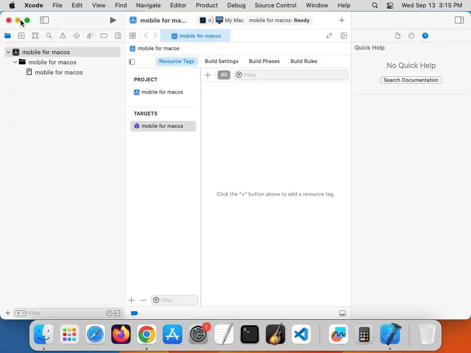Select the mobile for macos file row

63,72
